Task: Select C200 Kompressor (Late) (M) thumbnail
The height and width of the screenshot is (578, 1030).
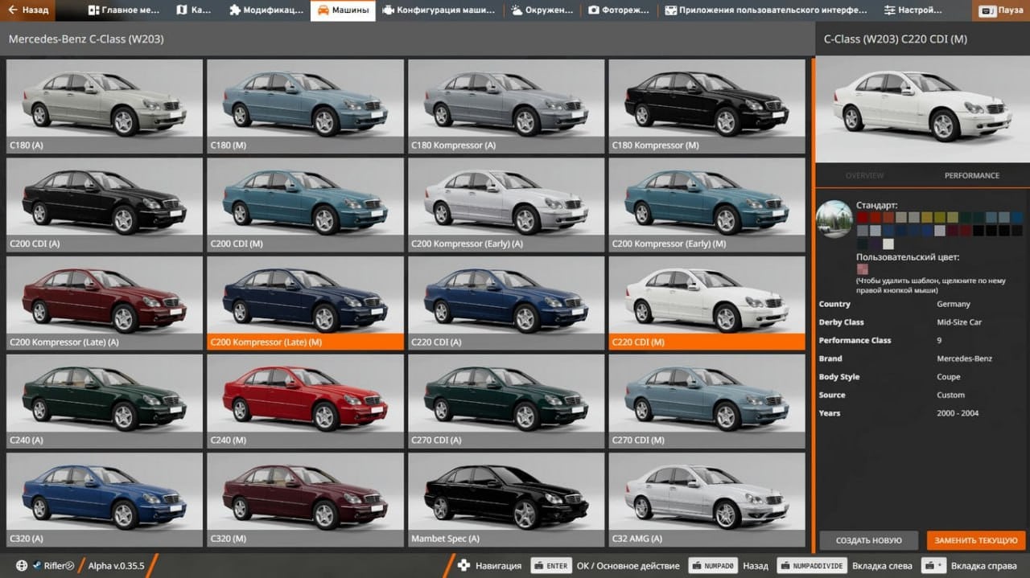Action: tap(306, 303)
